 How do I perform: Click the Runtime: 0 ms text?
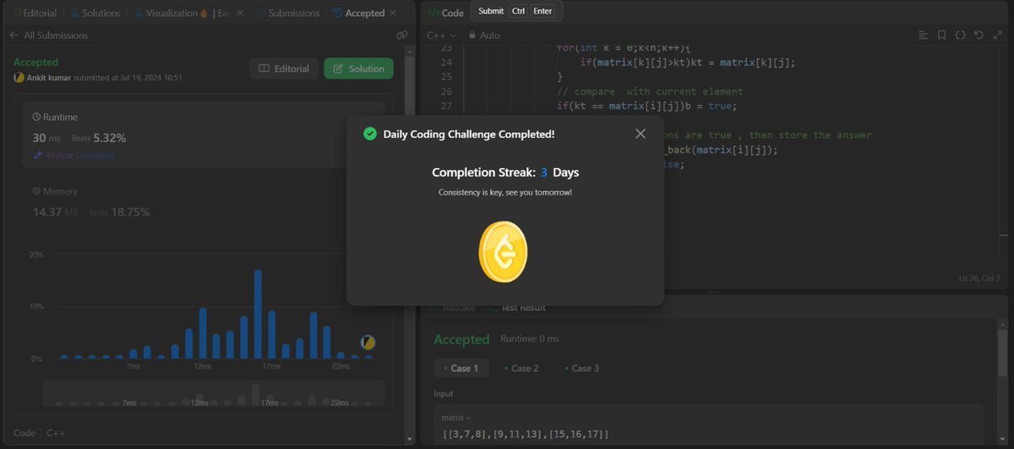click(530, 339)
